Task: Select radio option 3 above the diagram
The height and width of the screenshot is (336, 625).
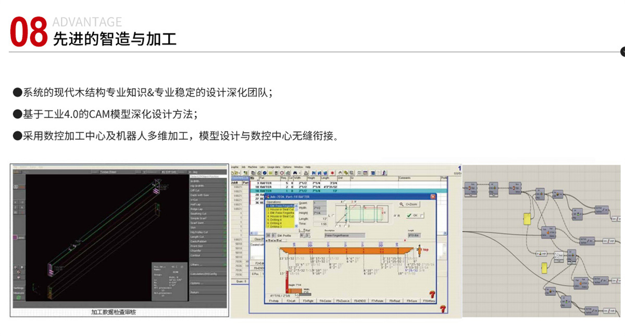Action: click(x=355, y=202)
